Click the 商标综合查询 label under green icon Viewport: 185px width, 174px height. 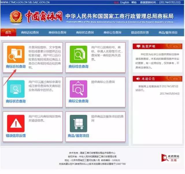click(78, 67)
